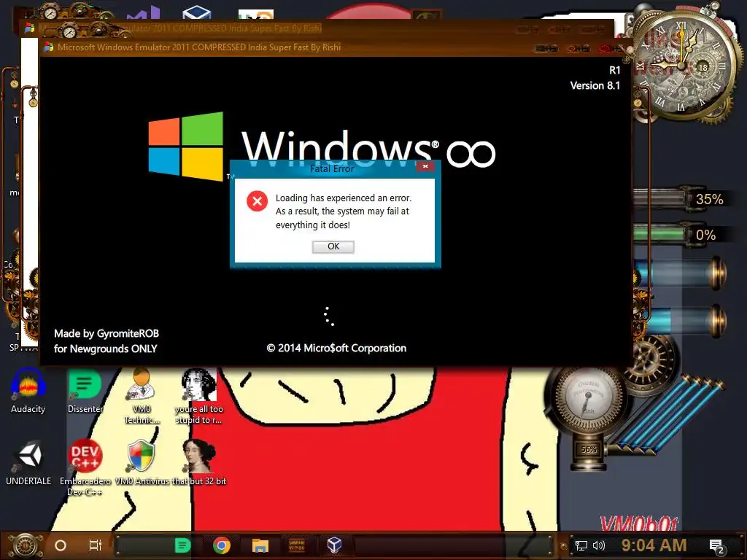Open the Embarcadero Dev-C++ desktop shortcut
The image size is (747, 560).
[x=85, y=467]
